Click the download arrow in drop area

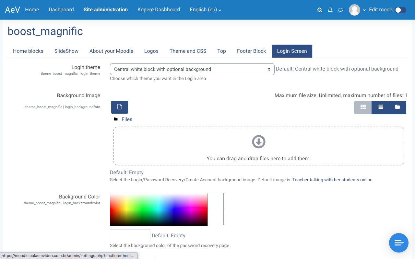point(259,142)
